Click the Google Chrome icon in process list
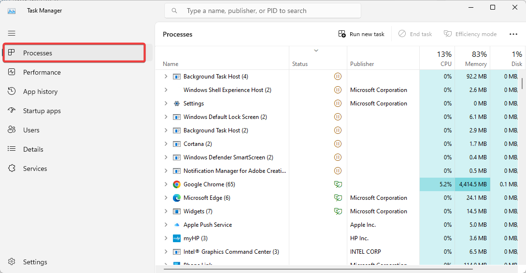The width and height of the screenshot is (526, 273). click(x=177, y=184)
